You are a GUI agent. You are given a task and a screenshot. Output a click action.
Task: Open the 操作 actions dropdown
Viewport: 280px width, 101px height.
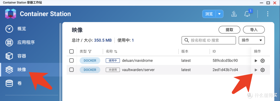[x=251, y=40]
